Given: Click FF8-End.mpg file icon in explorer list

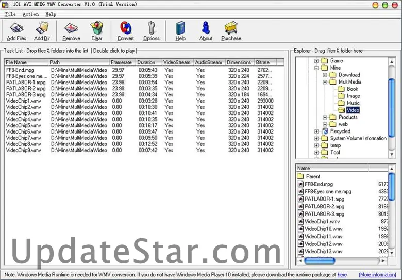Looking at the screenshot, I should [301, 184].
